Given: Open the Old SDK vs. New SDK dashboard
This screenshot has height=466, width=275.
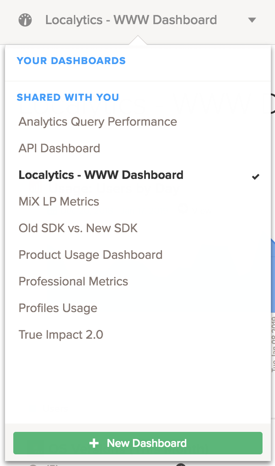Looking at the screenshot, I should click(78, 228).
